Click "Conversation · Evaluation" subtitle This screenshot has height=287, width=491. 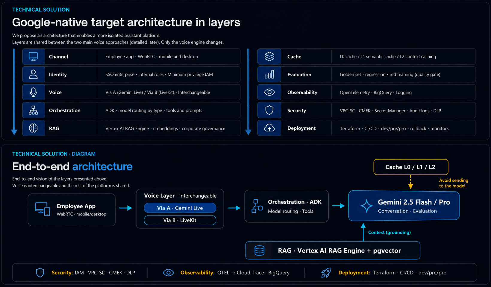coord(407,211)
